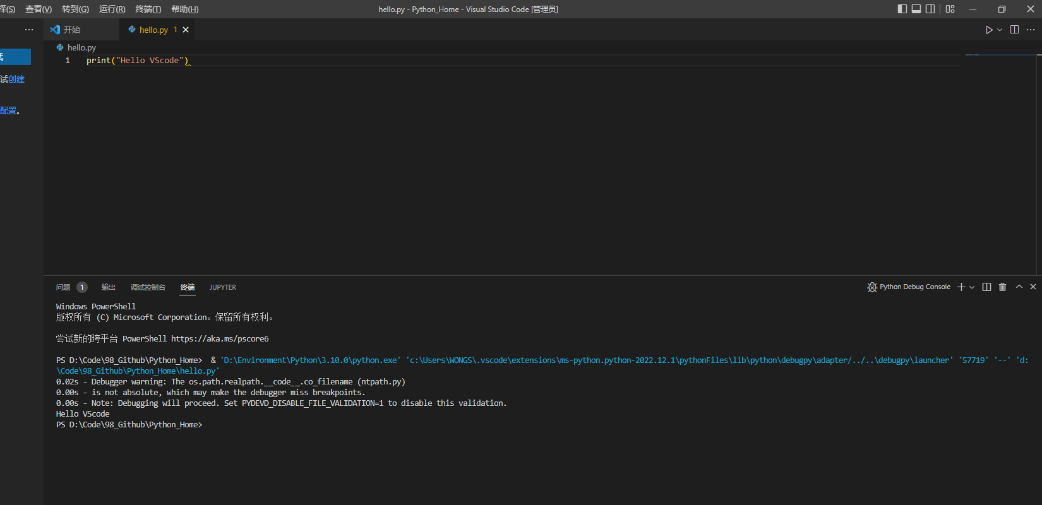Open editor More Actions ellipsis

pyautogui.click(x=1031, y=30)
